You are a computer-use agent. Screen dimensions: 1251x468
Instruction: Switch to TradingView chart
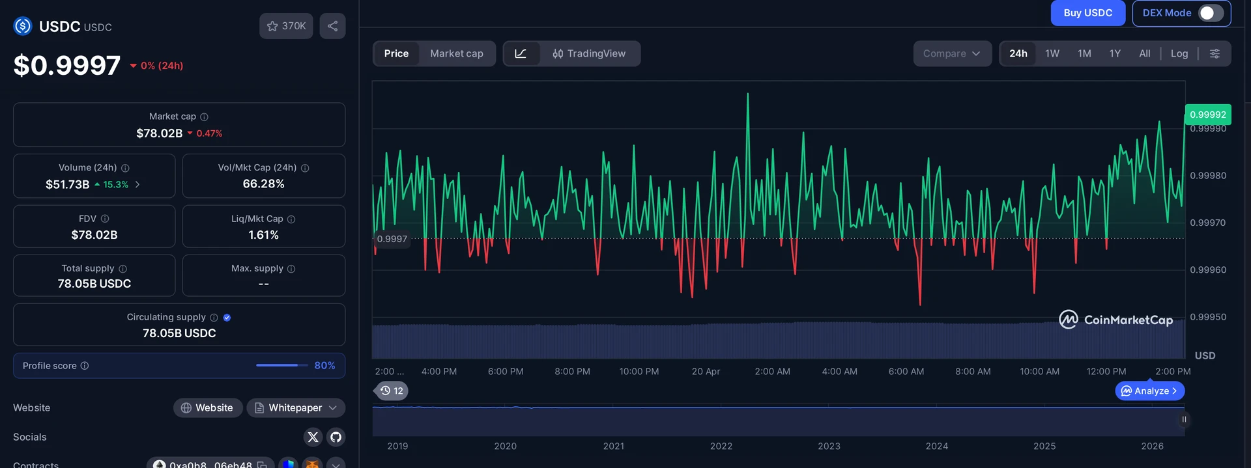589,53
